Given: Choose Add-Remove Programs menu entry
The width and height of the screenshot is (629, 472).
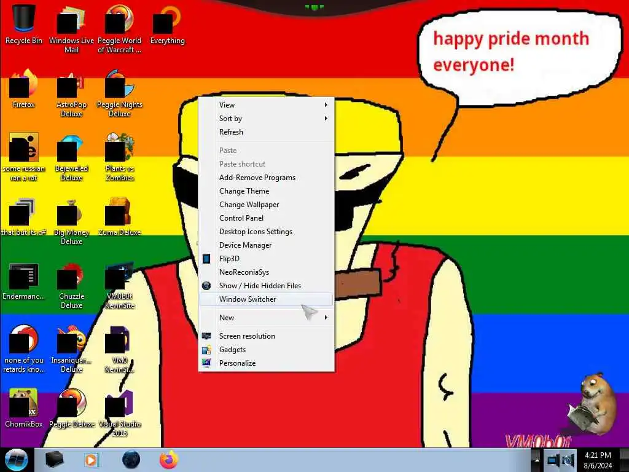Looking at the screenshot, I should [267, 178].
